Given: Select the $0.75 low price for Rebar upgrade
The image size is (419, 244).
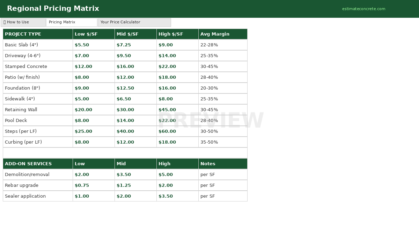Looking at the screenshot, I should (82, 185).
